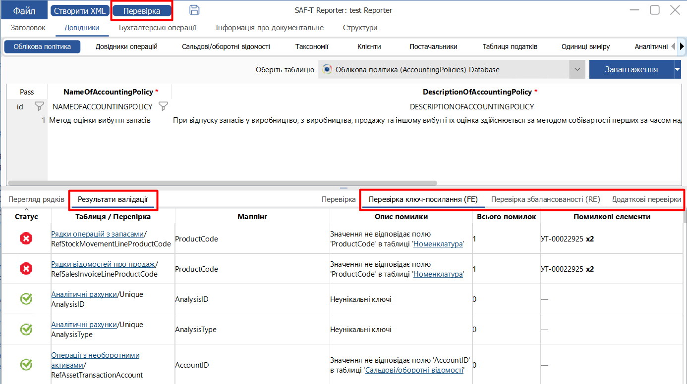
Task: Click database icon in table selector
Action: (327, 70)
